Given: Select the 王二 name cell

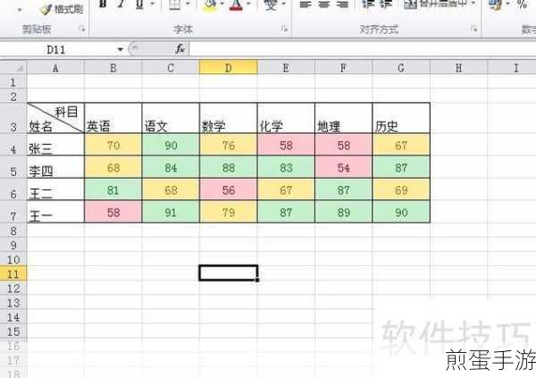Looking at the screenshot, I should (55, 189).
